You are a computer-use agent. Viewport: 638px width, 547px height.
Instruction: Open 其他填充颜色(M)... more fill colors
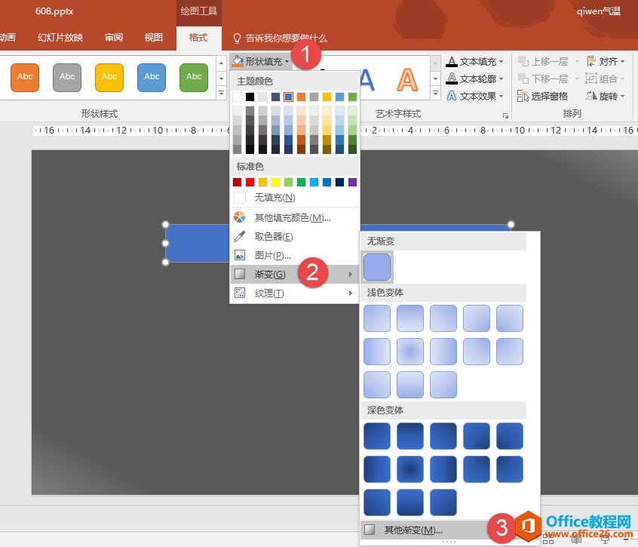(x=295, y=218)
